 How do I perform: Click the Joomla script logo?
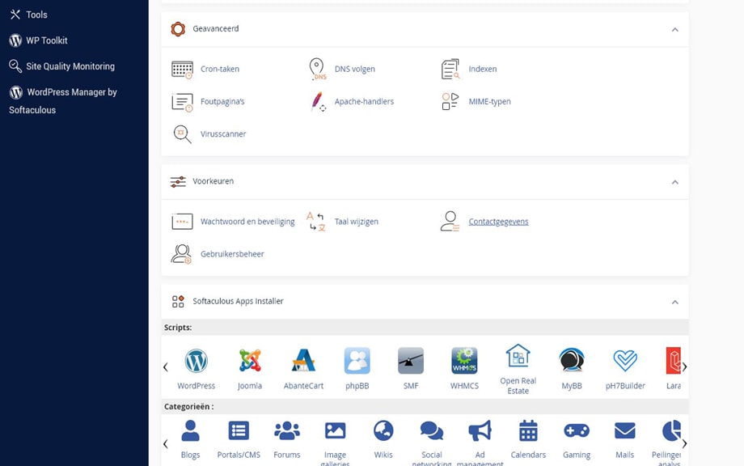click(250, 361)
